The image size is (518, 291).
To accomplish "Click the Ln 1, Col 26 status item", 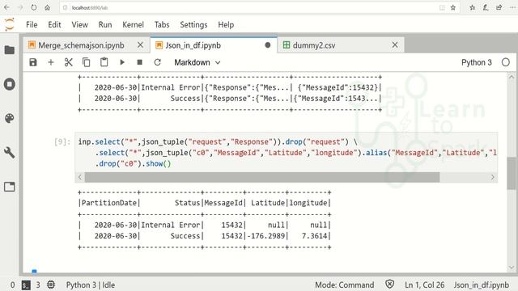I will click(424, 285).
